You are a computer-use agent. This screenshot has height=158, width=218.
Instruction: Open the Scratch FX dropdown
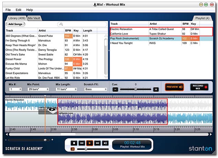[96, 89]
